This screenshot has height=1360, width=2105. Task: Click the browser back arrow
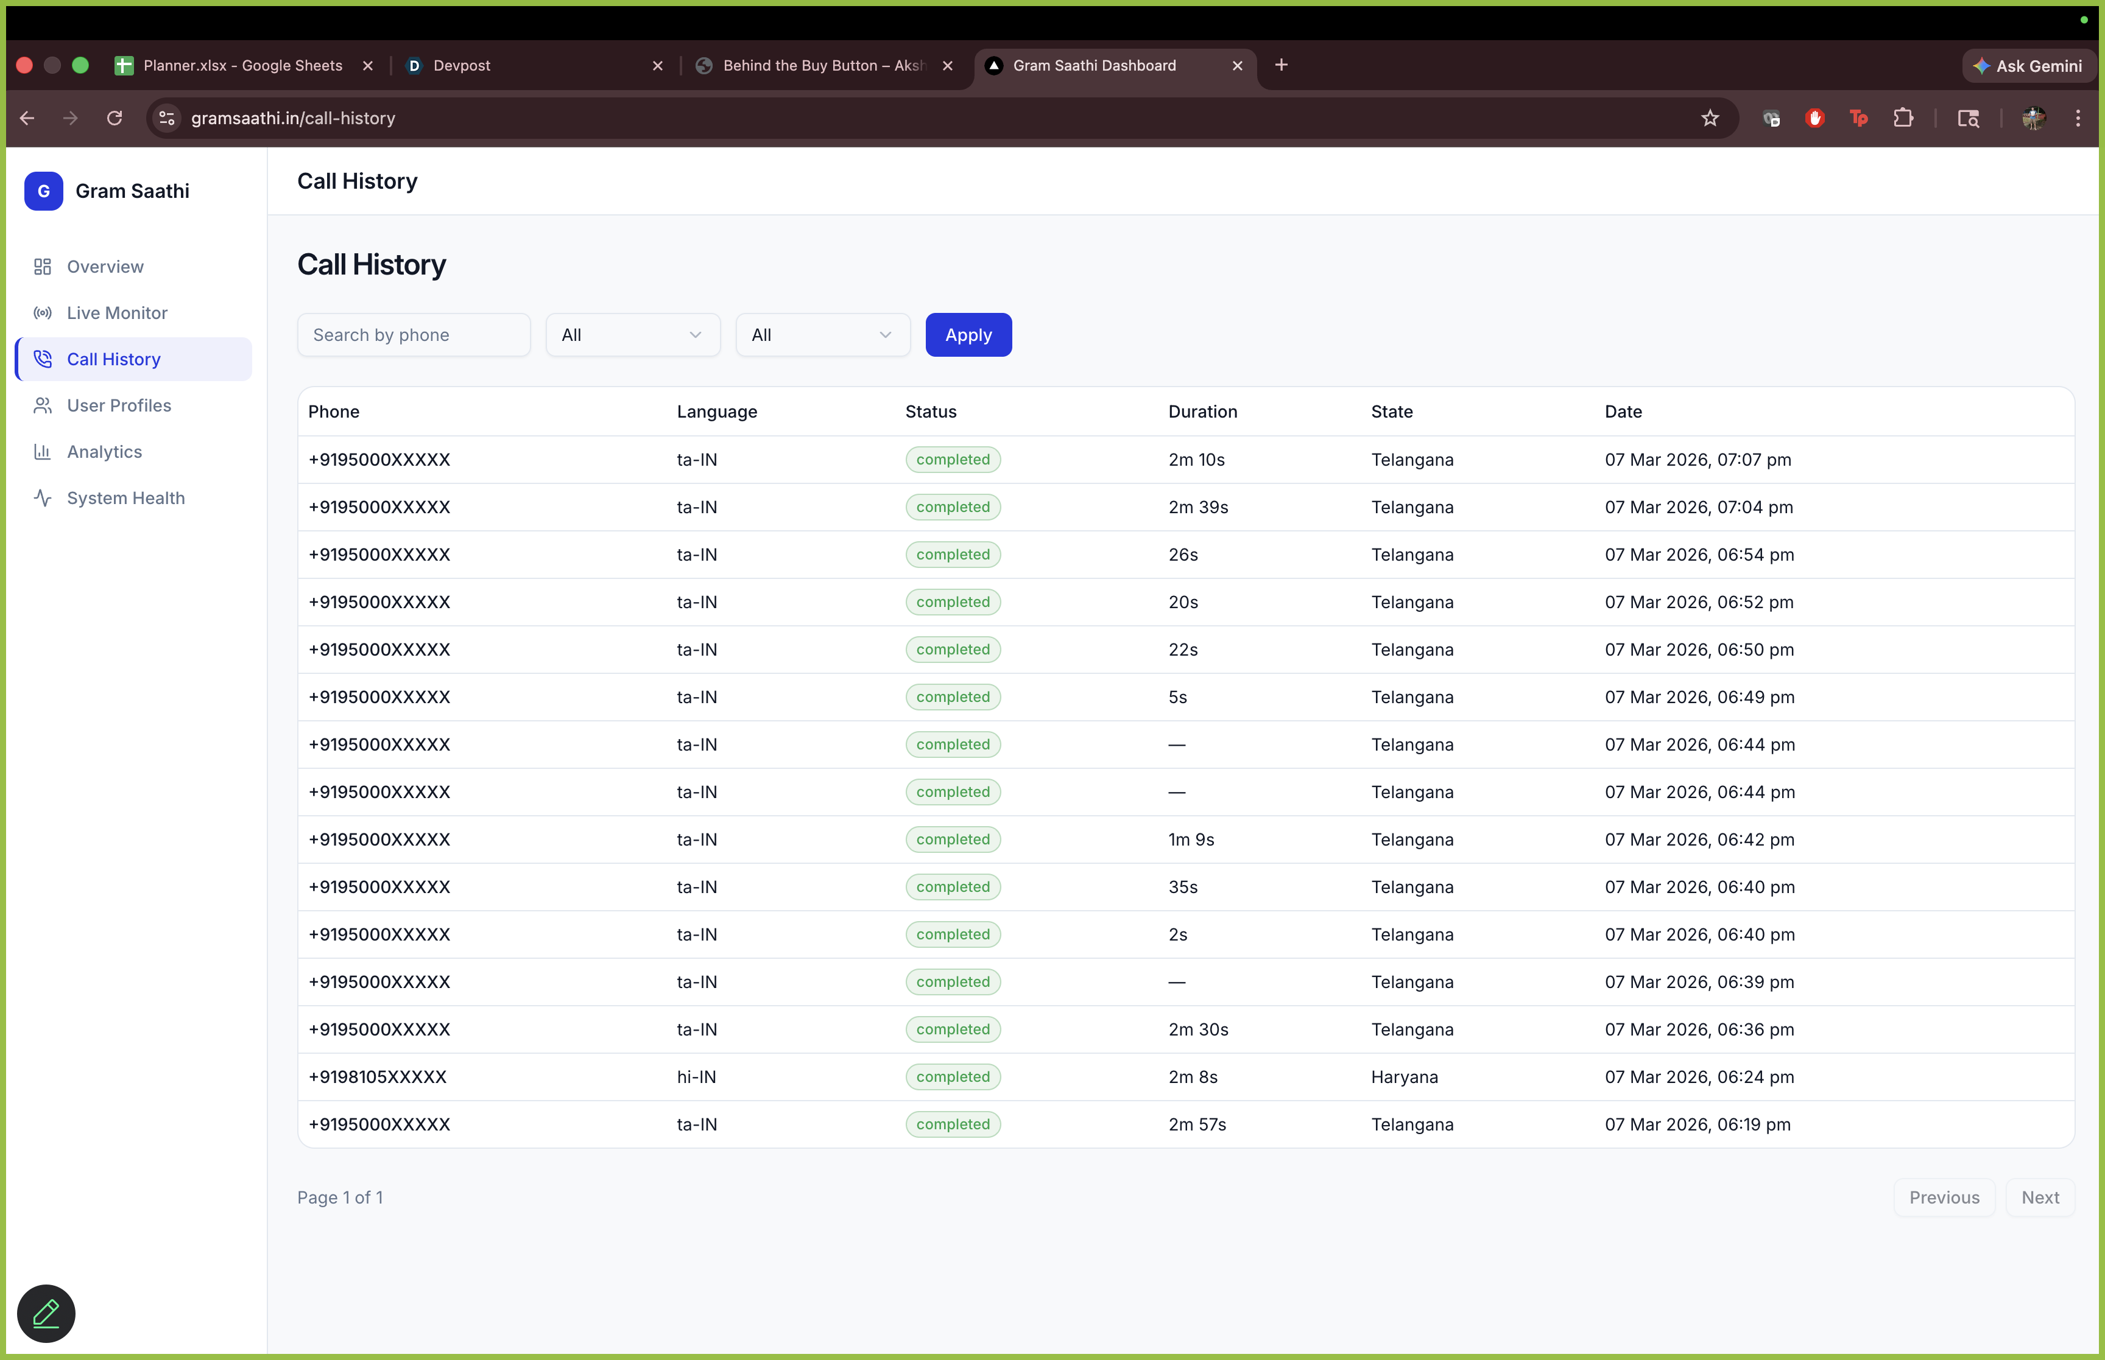pos(27,118)
